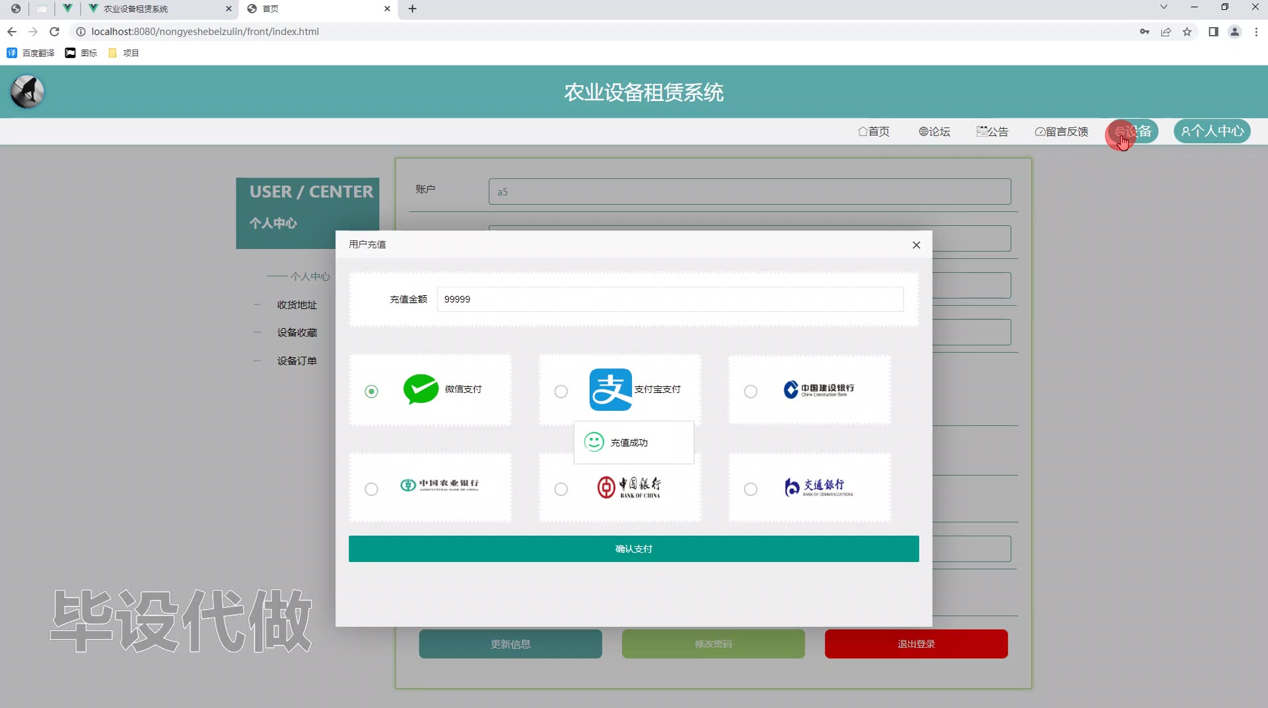The image size is (1268, 708).
Task: Select the Alipay radio button
Action: (561, 392)
